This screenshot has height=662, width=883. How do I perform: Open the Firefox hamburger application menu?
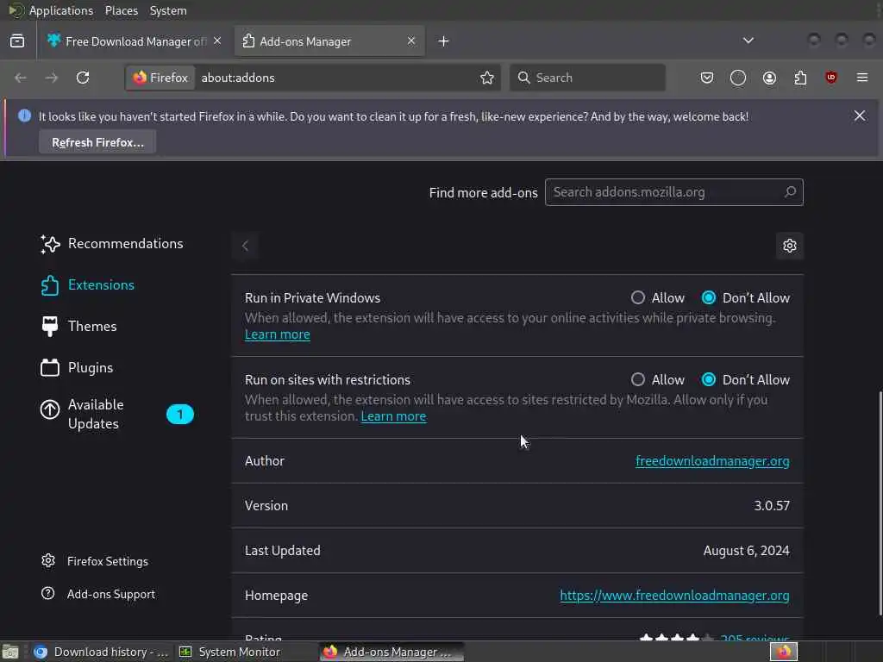pyautogui.click(x=862, y=78)
